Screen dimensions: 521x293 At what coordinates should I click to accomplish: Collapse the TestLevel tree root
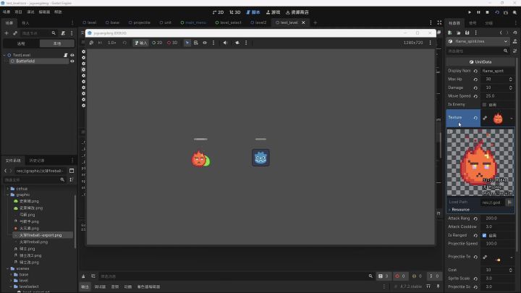[x=4, y=55]
